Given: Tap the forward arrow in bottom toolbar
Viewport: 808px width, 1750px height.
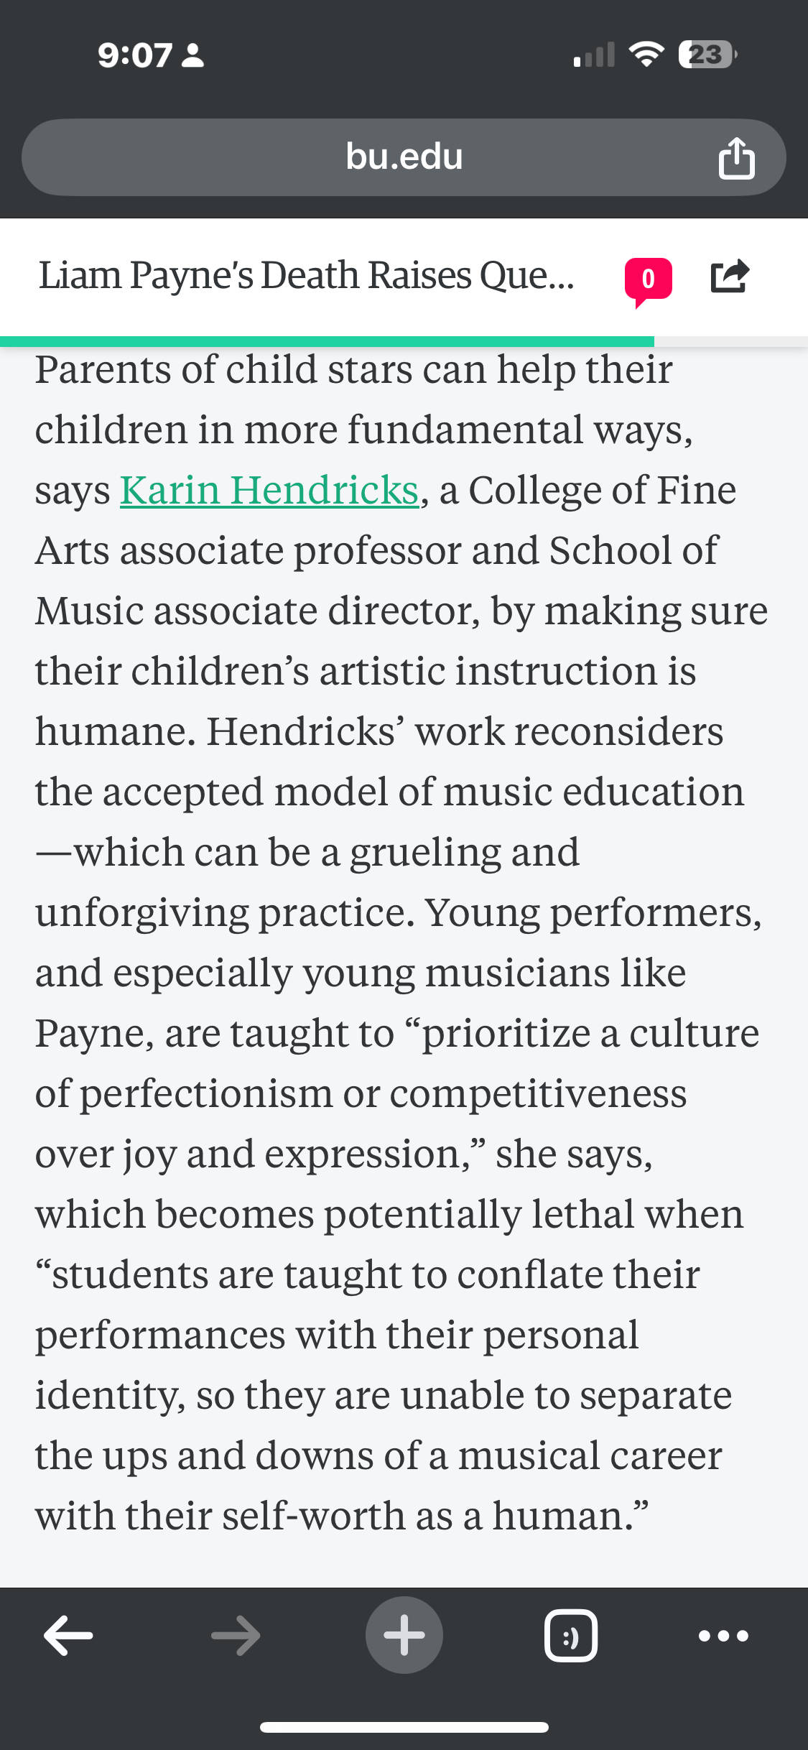Looking at the screenshot, I should point(236,1636).
